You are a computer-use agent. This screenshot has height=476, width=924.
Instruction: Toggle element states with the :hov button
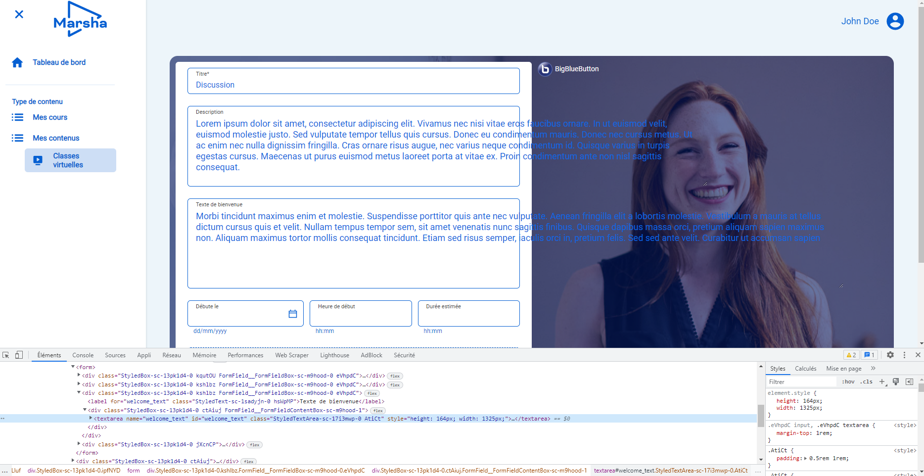coord(848,381)
